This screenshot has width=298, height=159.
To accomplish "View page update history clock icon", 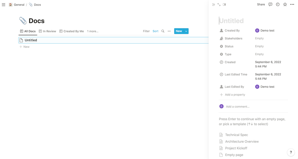I will click(x=278, y=4).
